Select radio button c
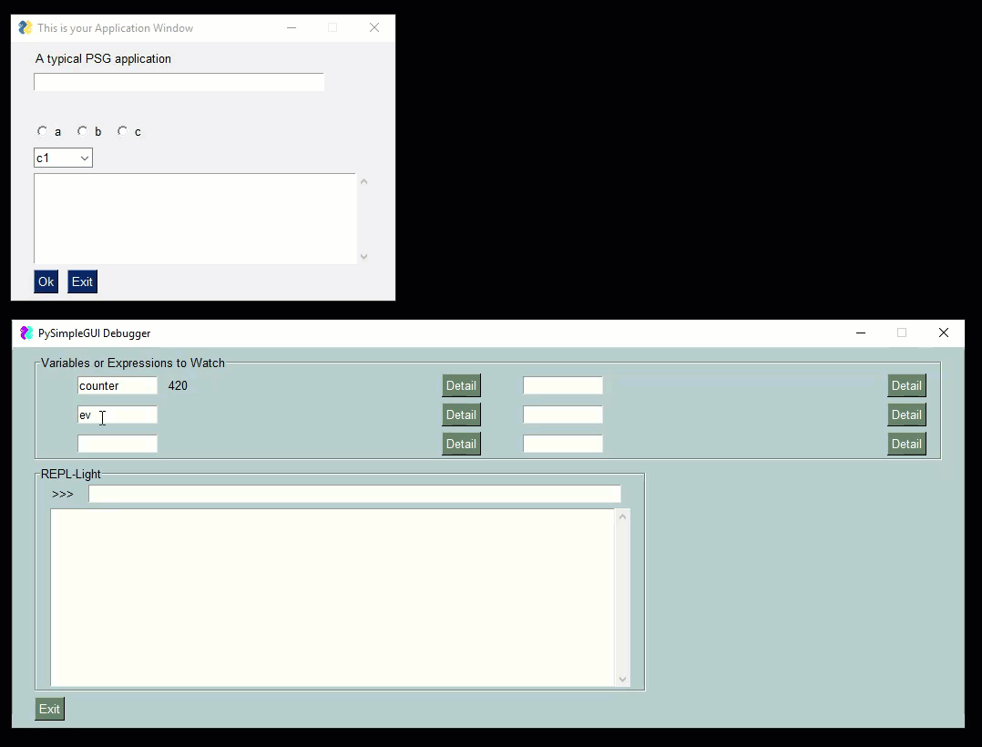 click(121, 130)
